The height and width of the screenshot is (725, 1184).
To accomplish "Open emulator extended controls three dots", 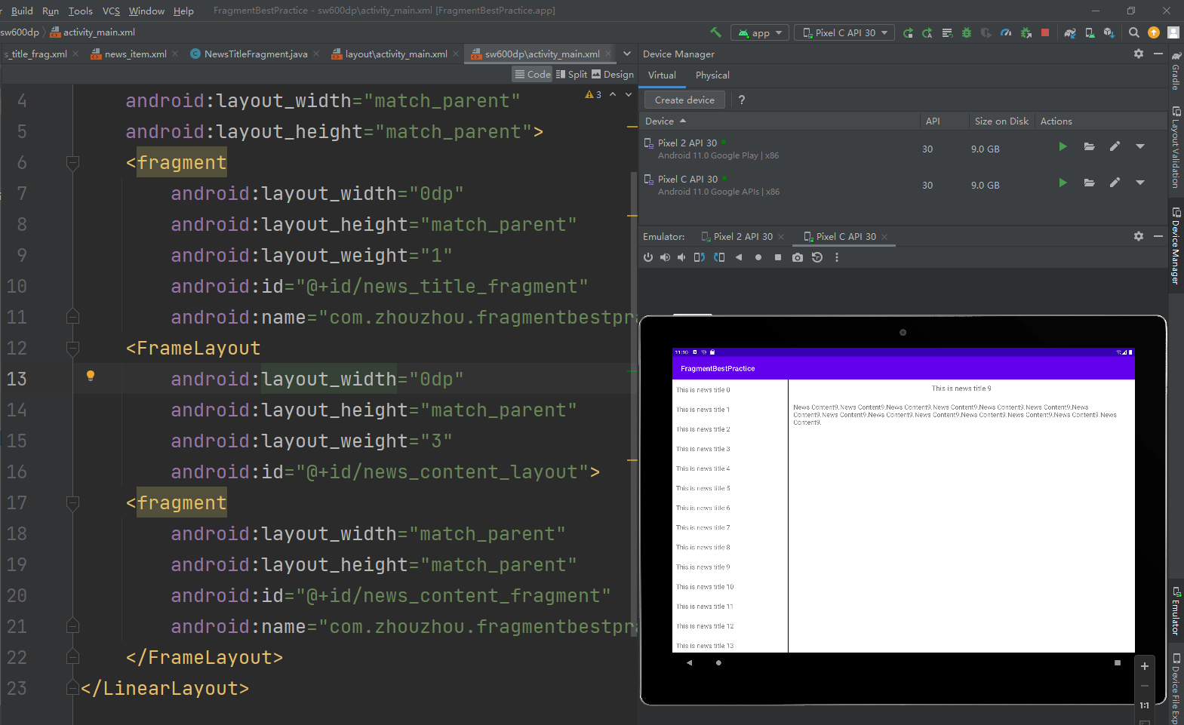I will pos(836,257).
